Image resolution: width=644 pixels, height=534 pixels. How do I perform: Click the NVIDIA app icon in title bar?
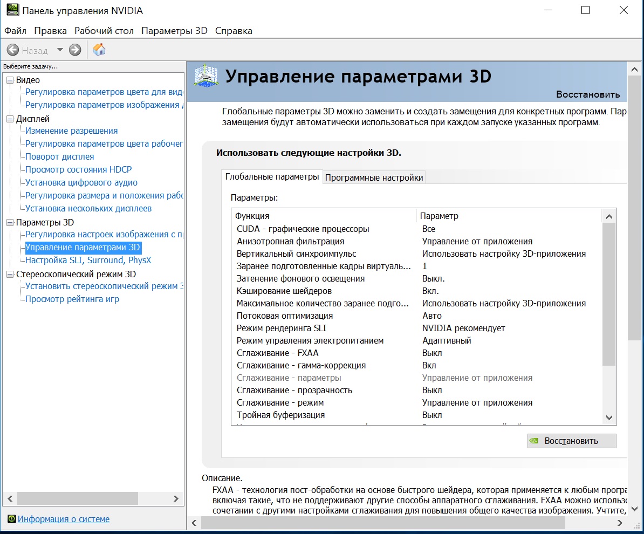tap(12, 10)
